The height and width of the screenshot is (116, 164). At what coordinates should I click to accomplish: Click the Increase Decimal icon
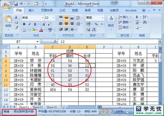[x=88, y=30]
